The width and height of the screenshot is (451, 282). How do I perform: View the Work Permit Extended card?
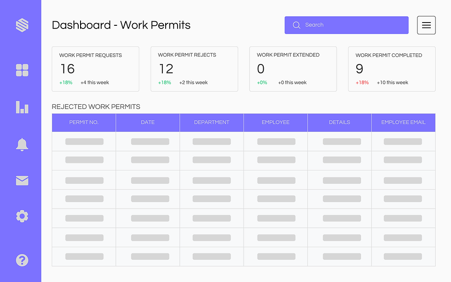[293, 69]
